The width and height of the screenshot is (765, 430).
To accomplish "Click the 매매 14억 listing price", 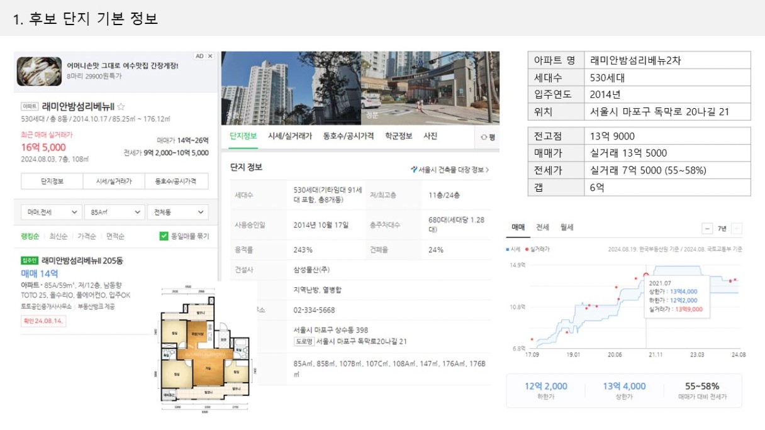I will [40, 273].
